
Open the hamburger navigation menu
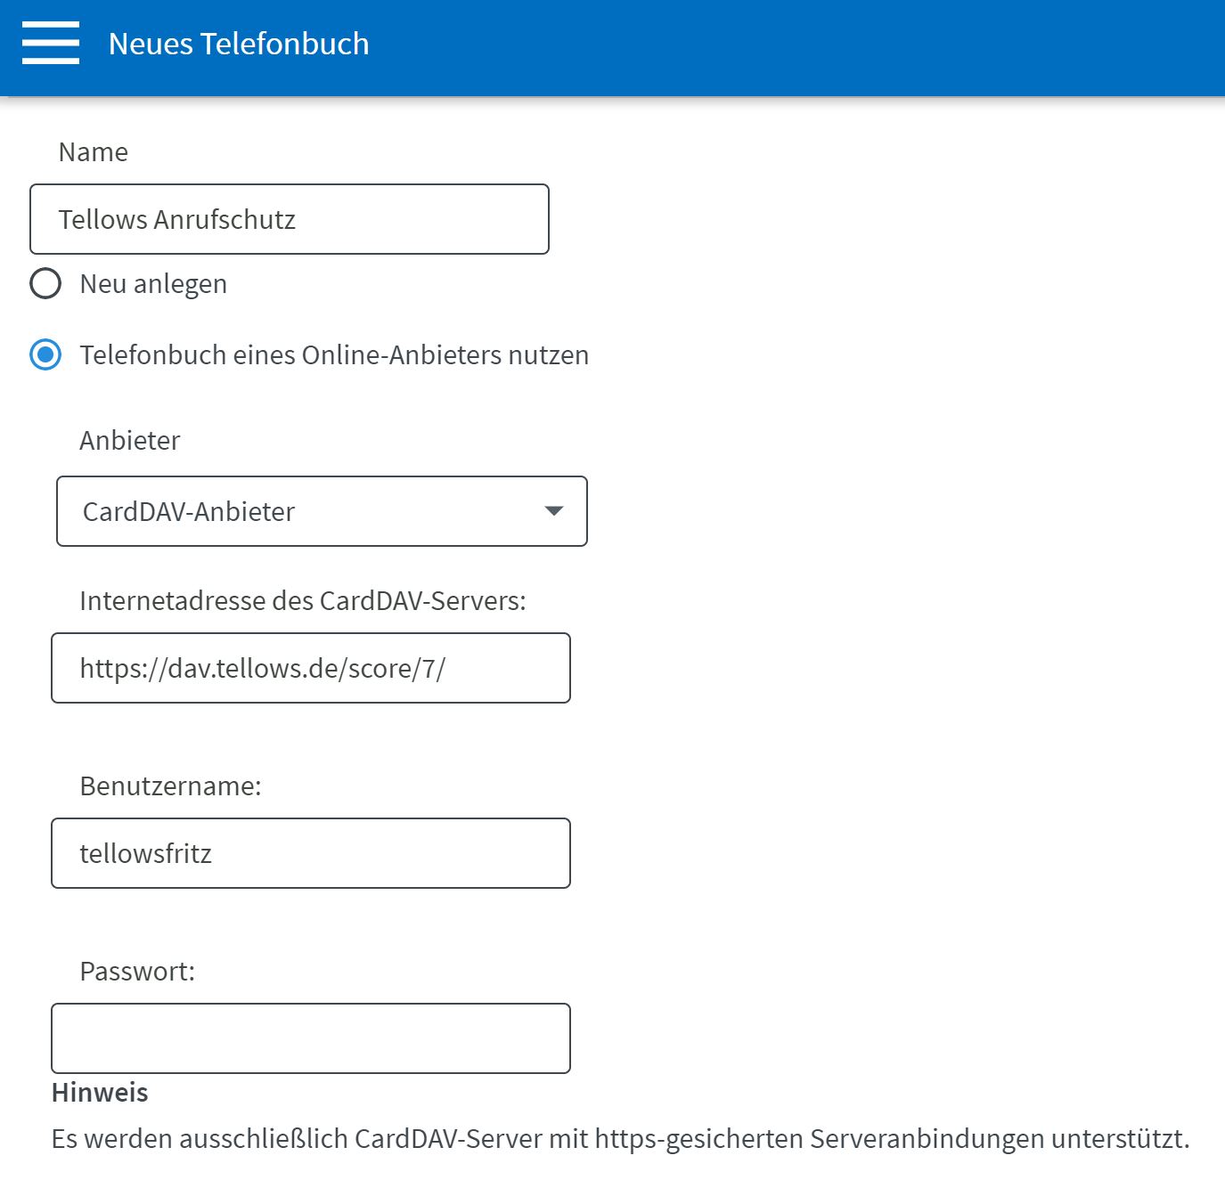[x=51, y=44]
